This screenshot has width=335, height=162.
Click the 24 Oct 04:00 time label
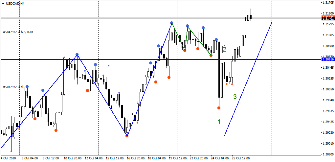tap(220, 158)
